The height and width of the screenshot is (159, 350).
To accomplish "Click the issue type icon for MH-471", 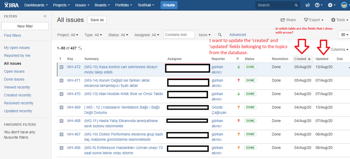I will pyautogui.click(x=61, y=80).
